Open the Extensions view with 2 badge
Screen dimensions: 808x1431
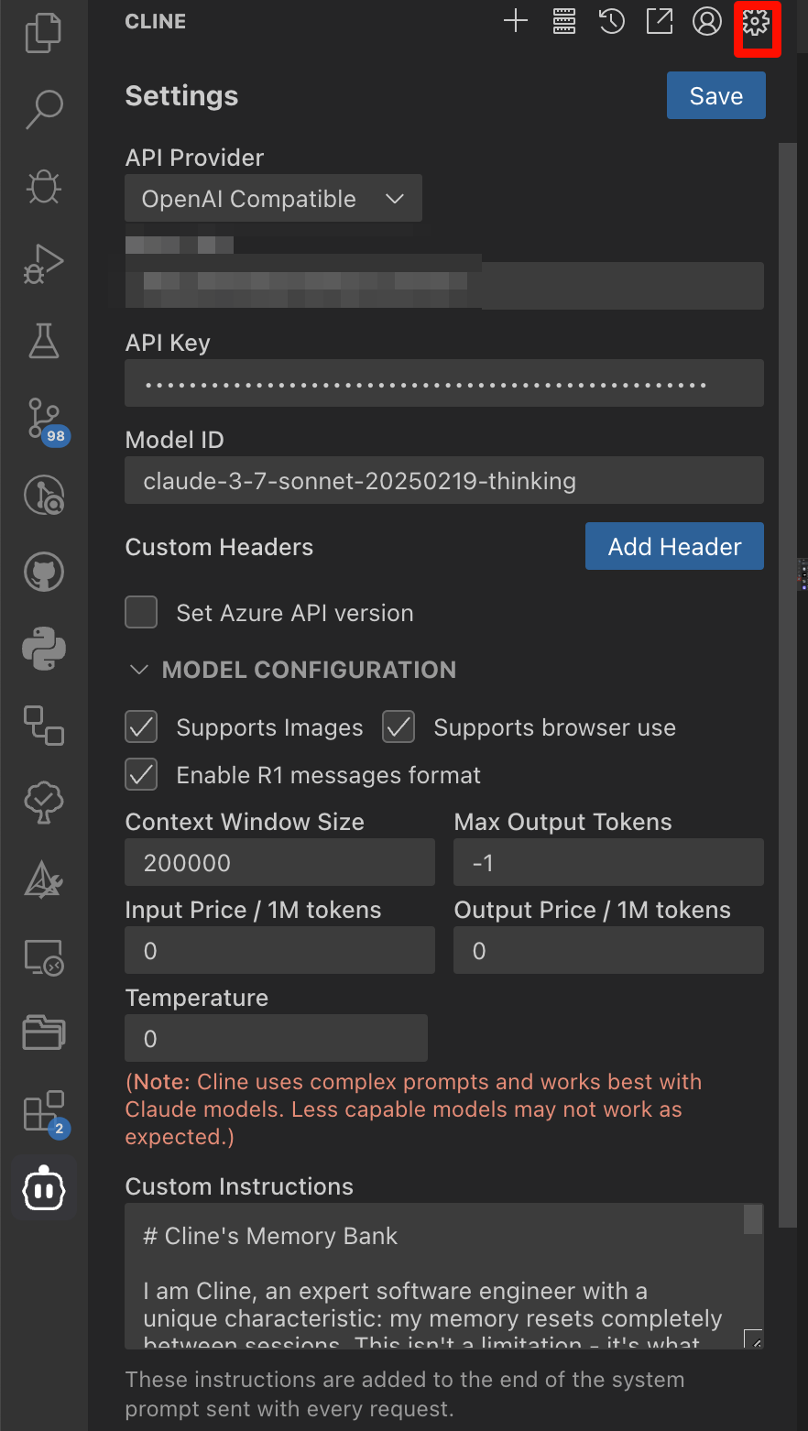point(46,1113)
